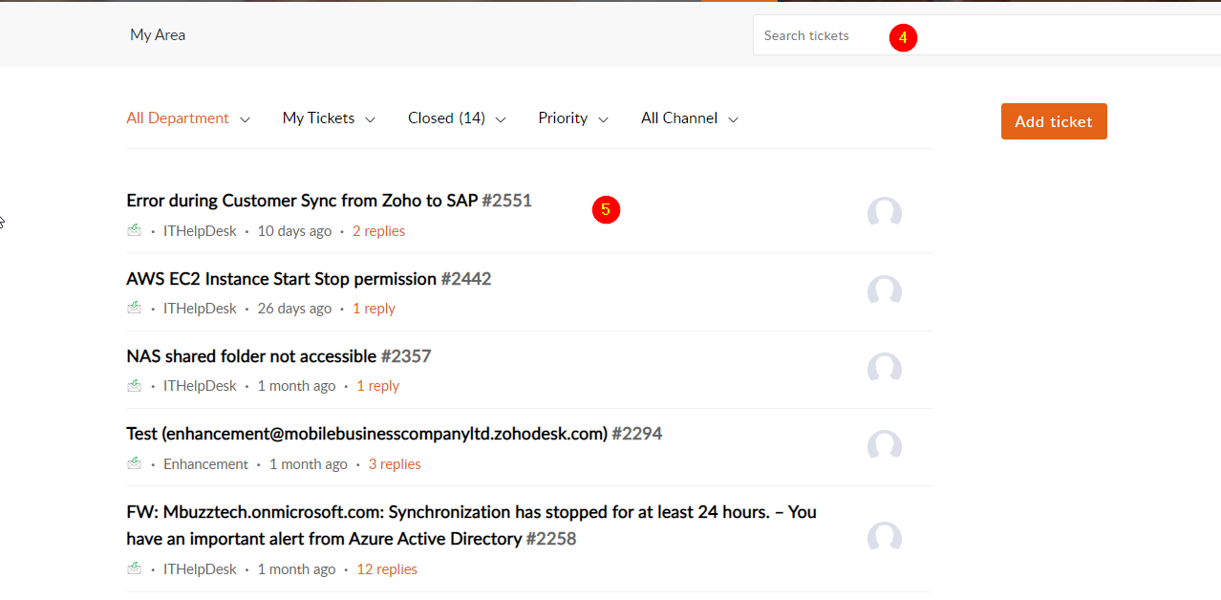Open the Azure Active Directory alert ticket #2258
Viewport: 1221px width, 600px height.
tap(472, 525)
